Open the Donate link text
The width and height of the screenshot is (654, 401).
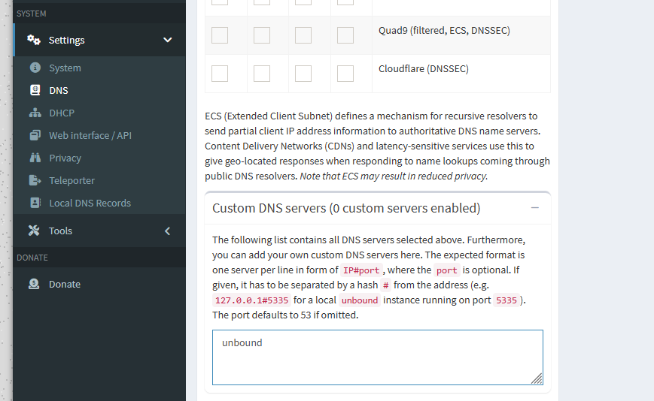65,284
